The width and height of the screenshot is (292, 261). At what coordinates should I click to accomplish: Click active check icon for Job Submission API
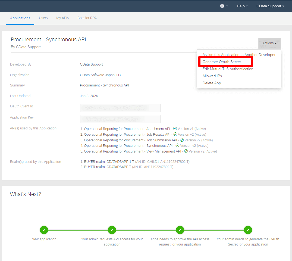point(182,140)
